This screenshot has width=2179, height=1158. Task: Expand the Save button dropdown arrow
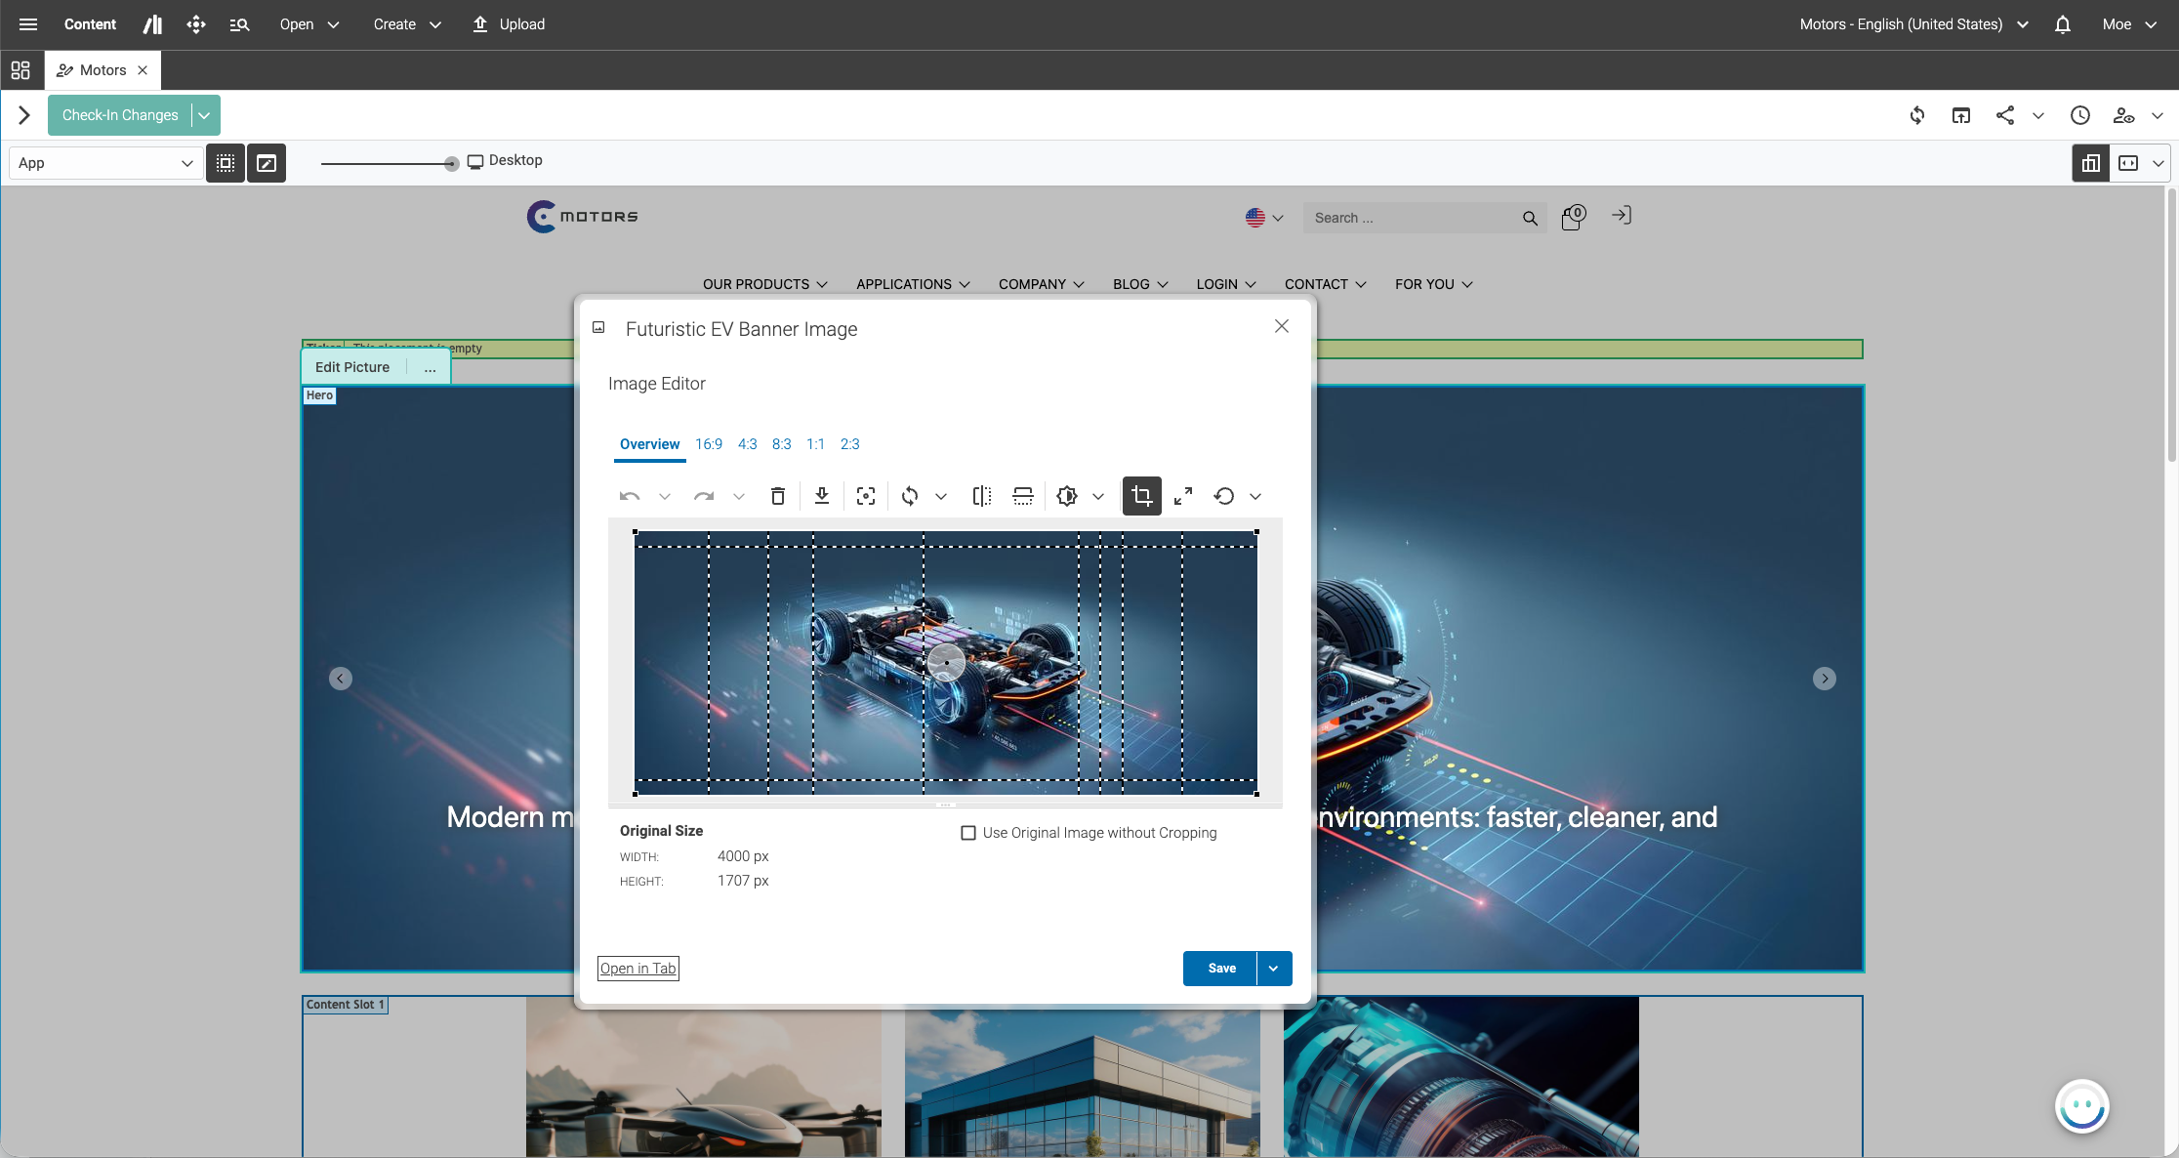(1273, 969)
